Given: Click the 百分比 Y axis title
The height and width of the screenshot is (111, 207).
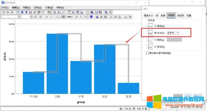Looking at the screenshot, I should point(5,57).
